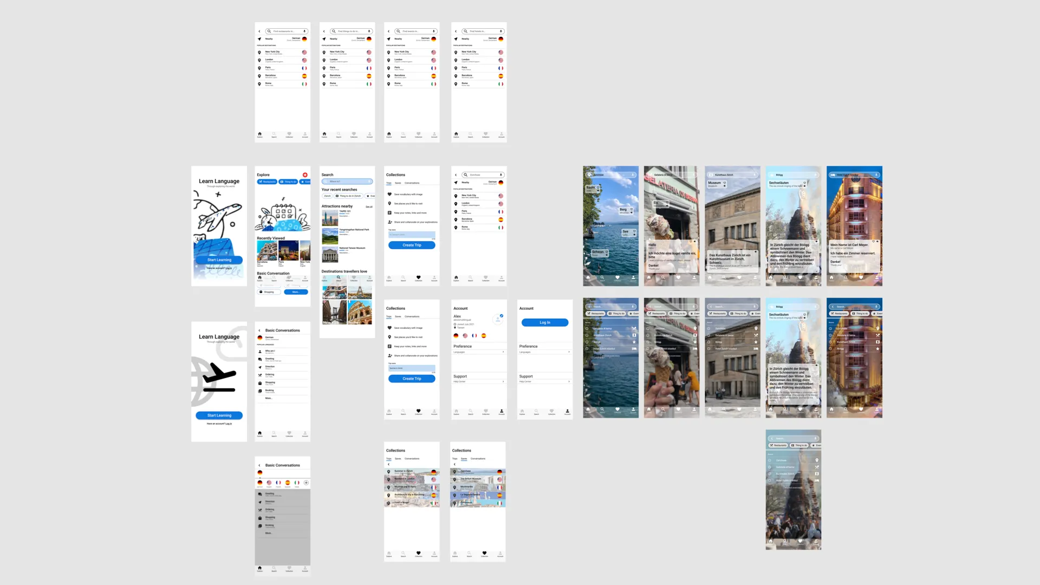
Task: Click pin icon beside 'Architecture trip in Barcelona'
Action: (x=388, y=495)
